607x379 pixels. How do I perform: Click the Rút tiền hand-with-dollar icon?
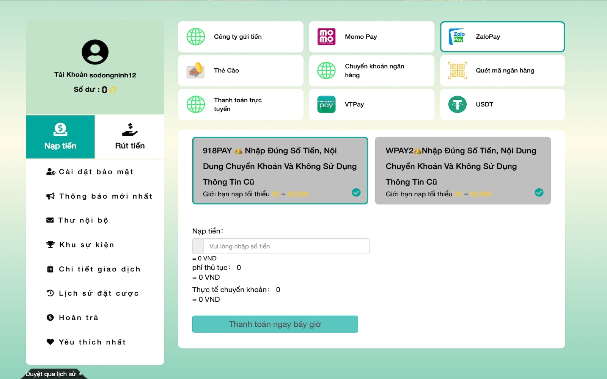point(130,129)
